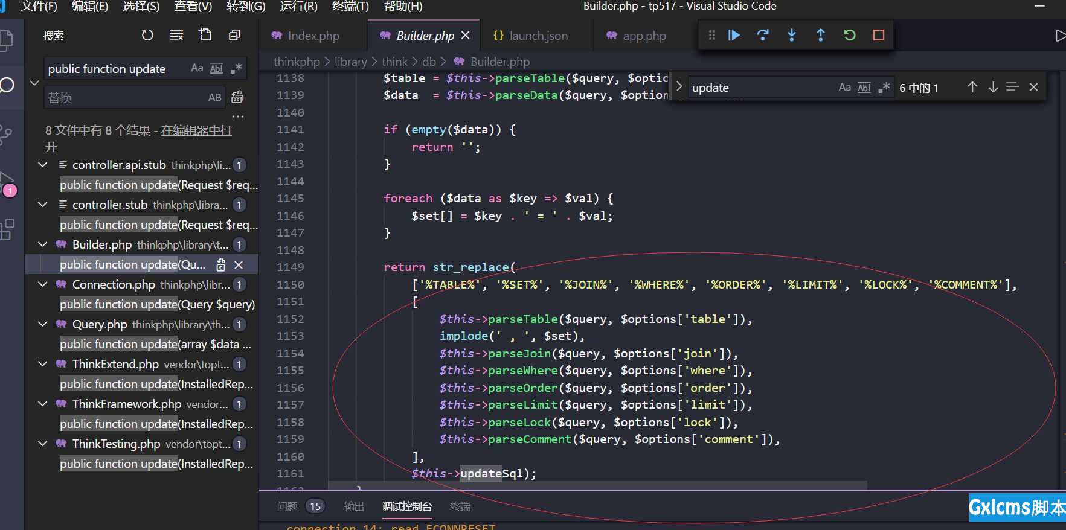Open the 问题 panel tab
1066x530 pixels.
tap(287, 506)
